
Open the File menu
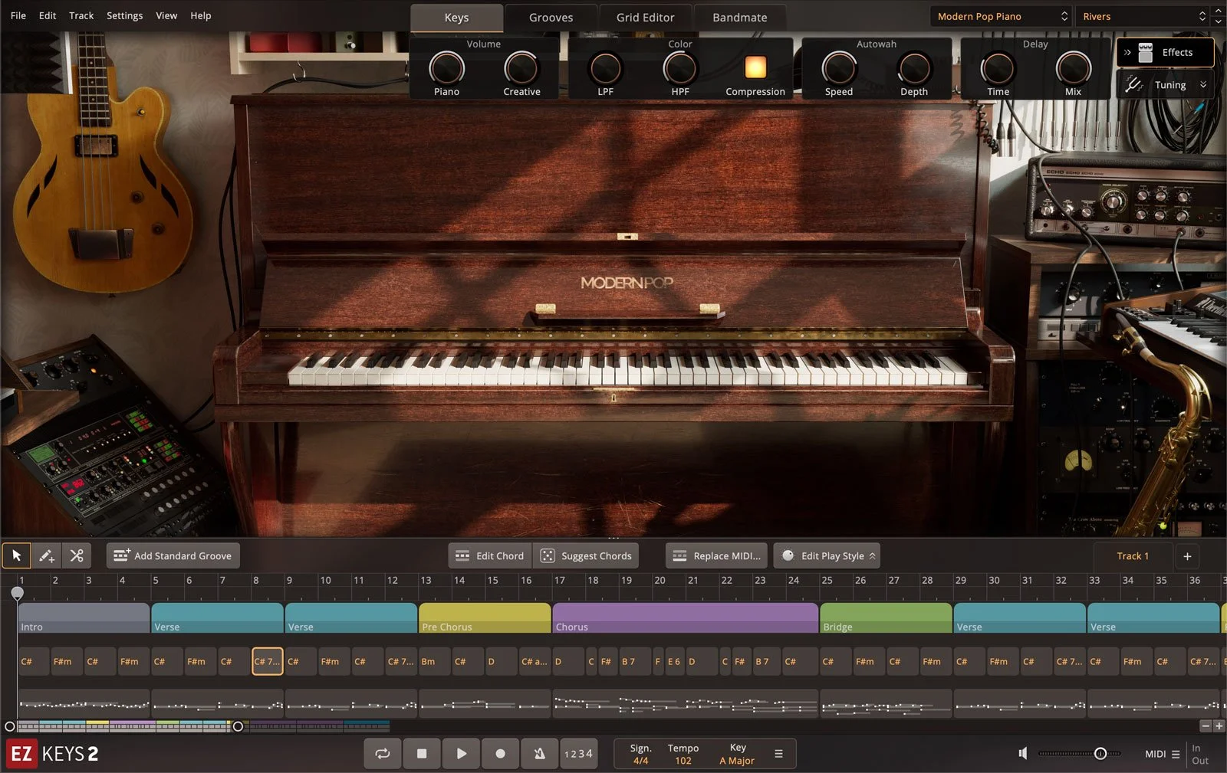click(18, 15)
